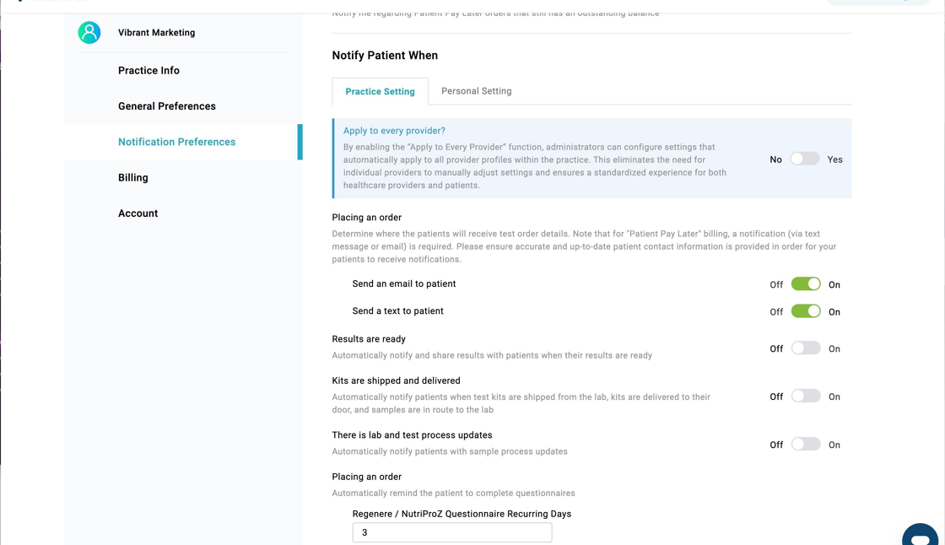Open the Practice Info section

148,71
